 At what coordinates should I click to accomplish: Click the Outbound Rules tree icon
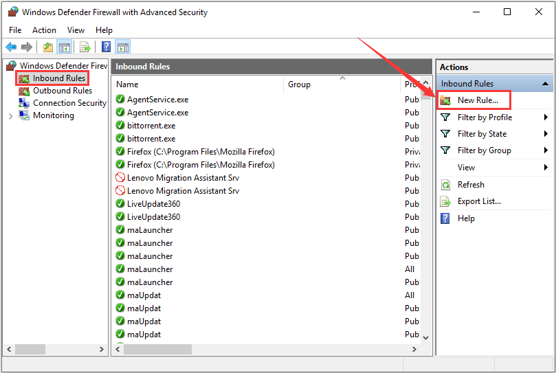(24, 91)
